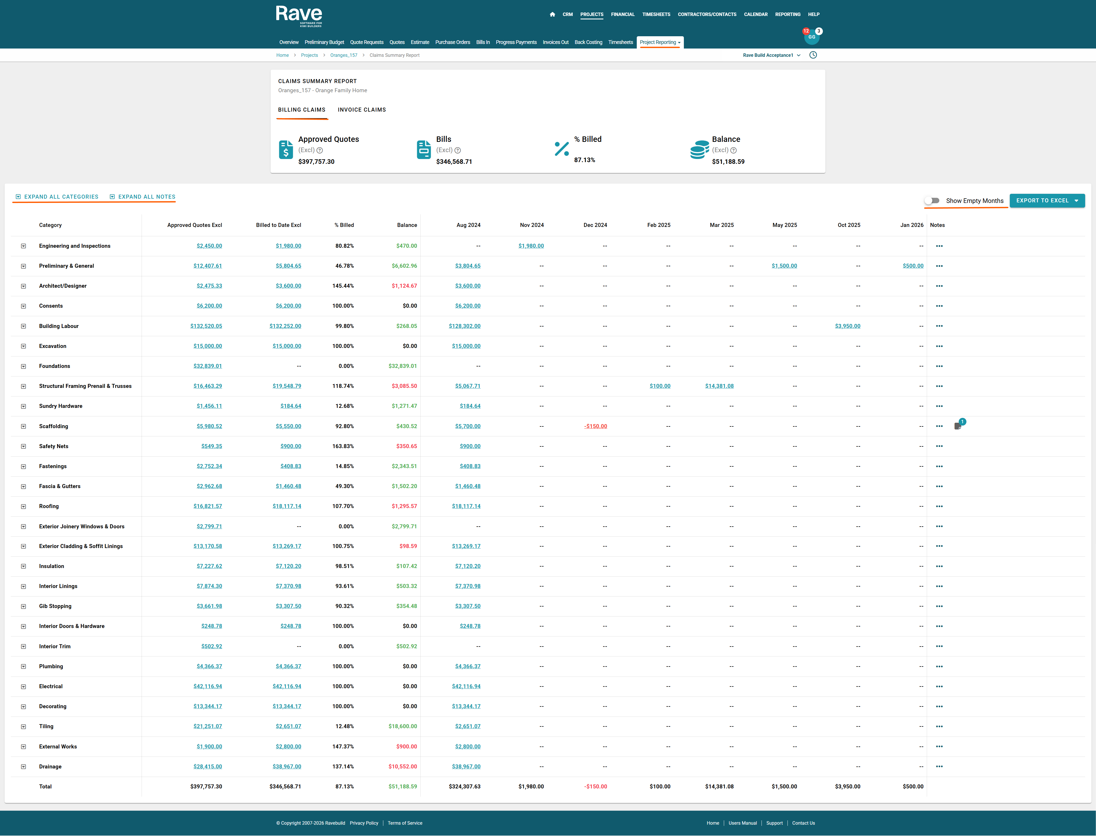Expand the Electrical category row
The height and width of the screenshot is (836, 1096).
point(23,687)
